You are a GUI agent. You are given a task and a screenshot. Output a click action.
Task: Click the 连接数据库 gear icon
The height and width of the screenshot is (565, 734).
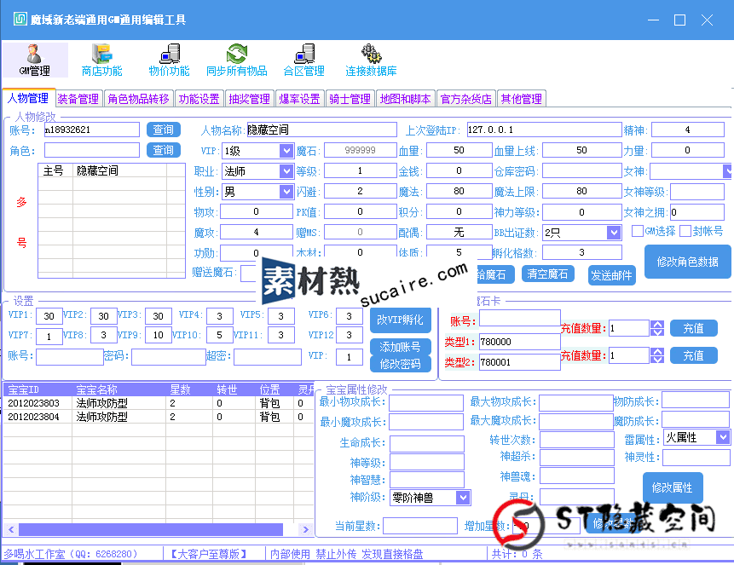click(x=371, y=60)
